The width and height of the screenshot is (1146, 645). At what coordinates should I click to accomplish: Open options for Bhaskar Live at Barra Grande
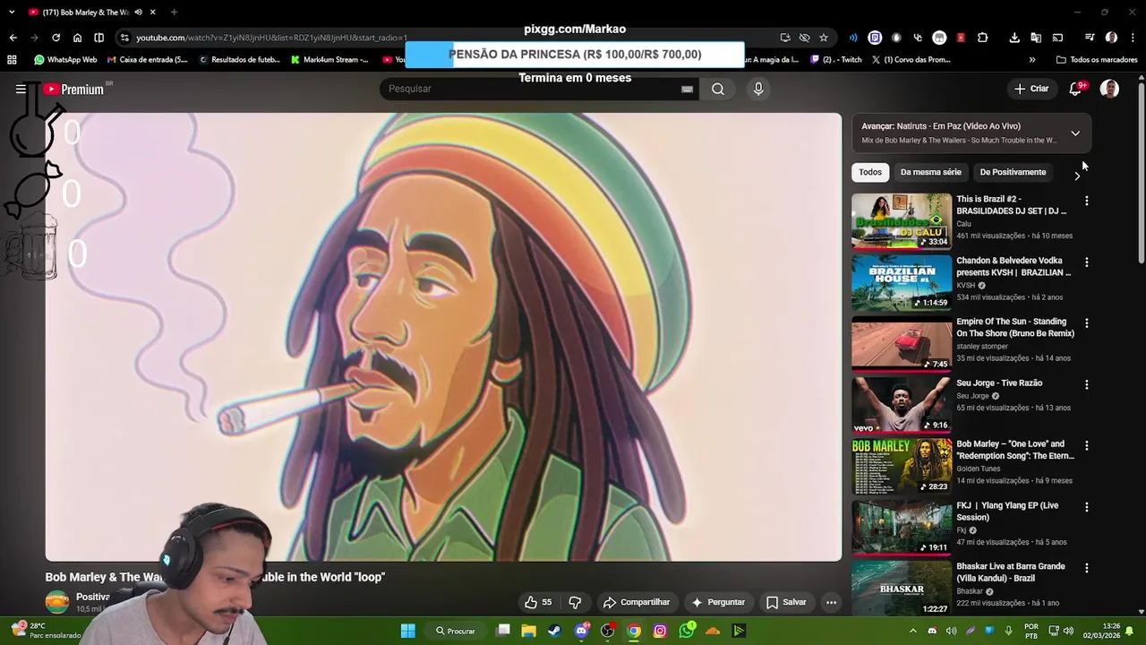1087,568
